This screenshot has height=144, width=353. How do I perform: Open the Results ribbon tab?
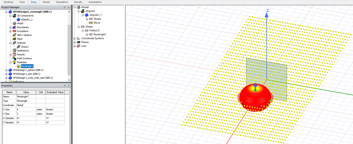[x=78, y=2]
